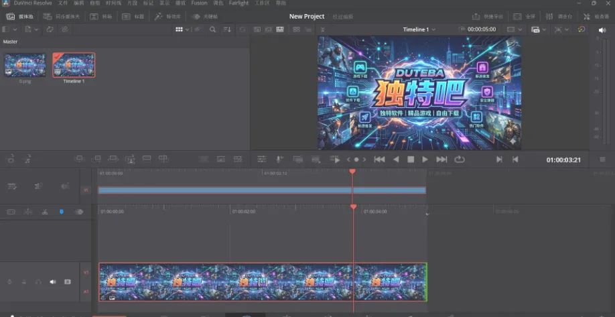This screenshot has width=615, height=317.
Task: Mute the timeline track audio speaker
Action: tap(53, 282)
